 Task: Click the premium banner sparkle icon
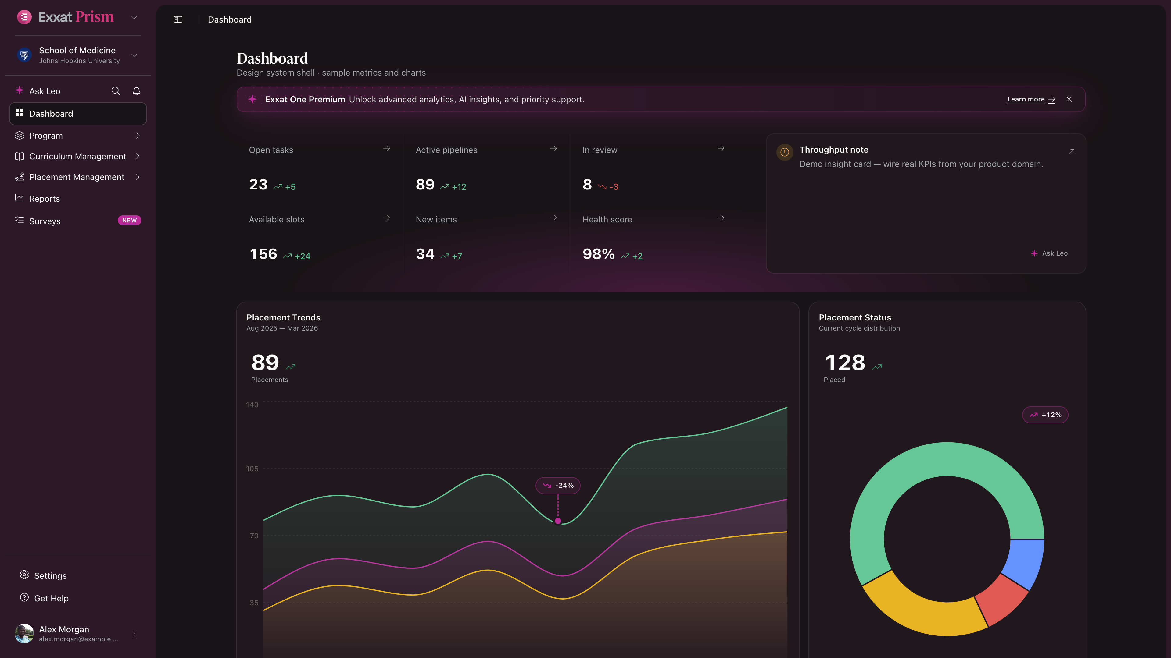click(252, 99)
